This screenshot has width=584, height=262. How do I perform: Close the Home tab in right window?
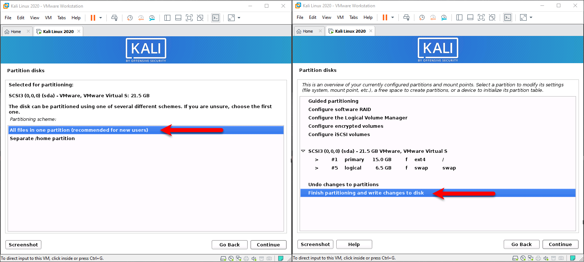pos(320,31)
